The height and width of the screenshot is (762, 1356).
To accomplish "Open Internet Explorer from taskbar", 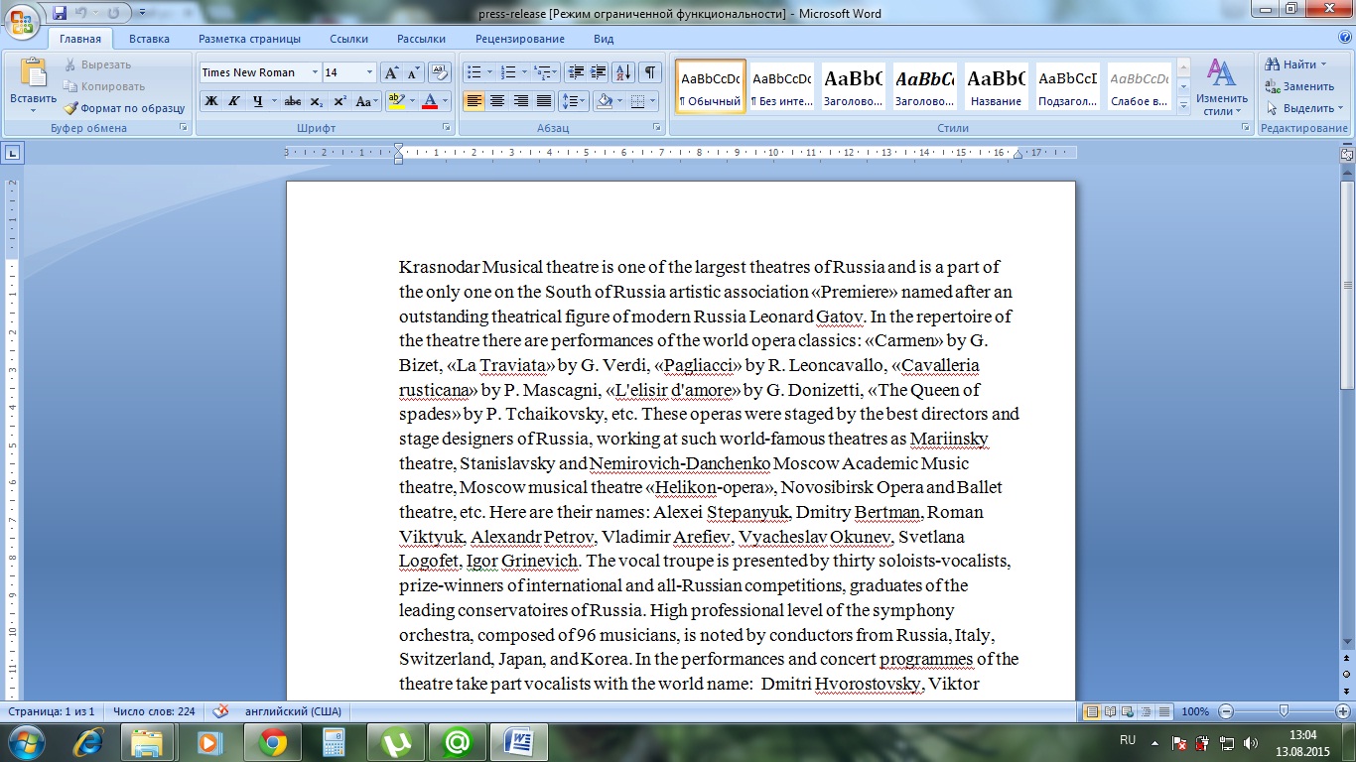I will (88, 741).
